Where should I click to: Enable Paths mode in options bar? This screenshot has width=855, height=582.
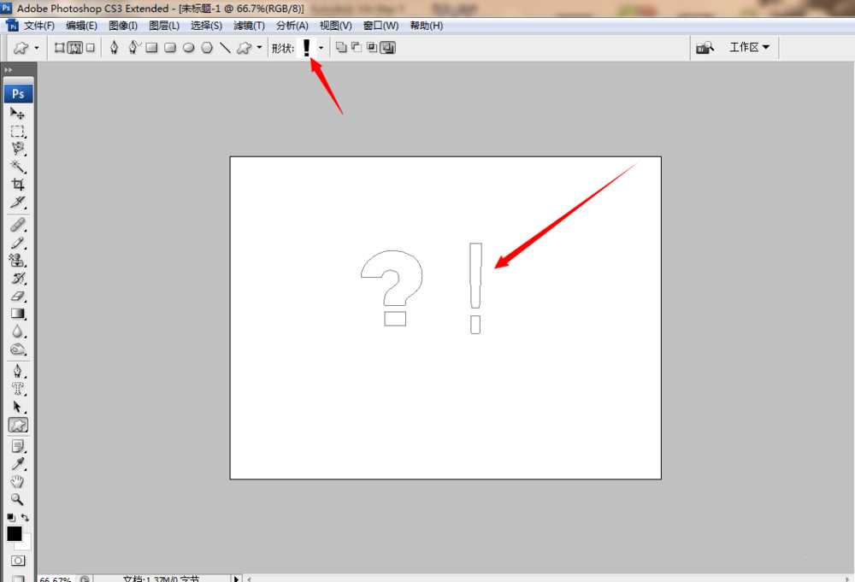pyautogui.click(x=74, y=48)
